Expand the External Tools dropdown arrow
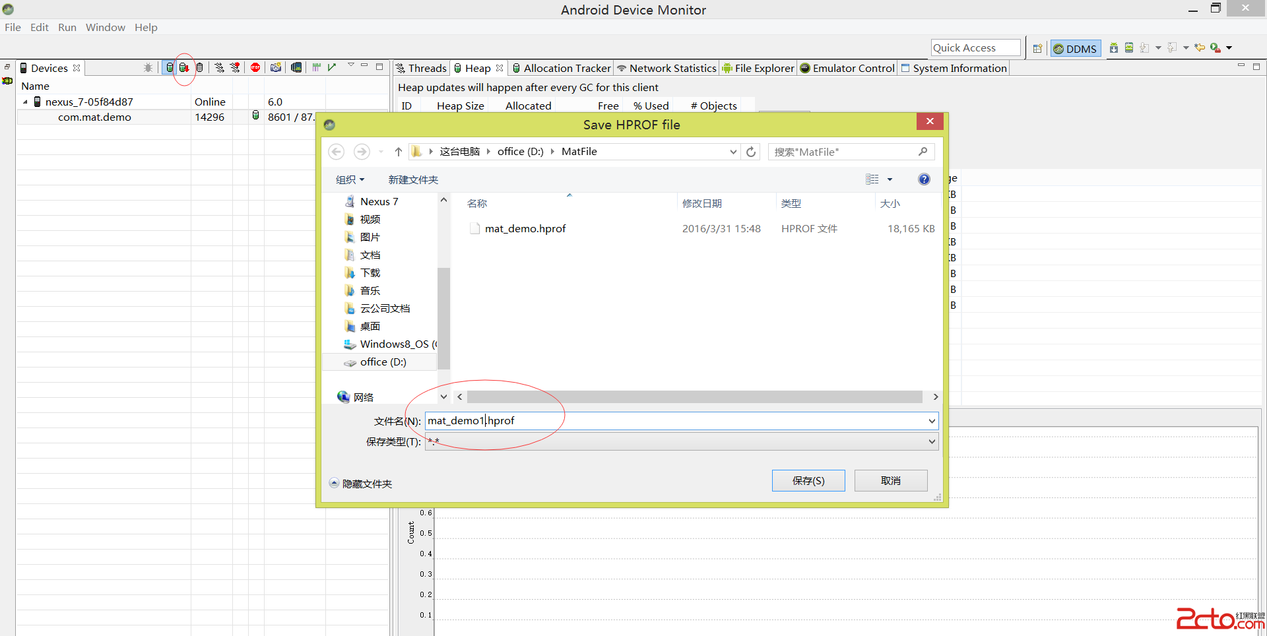This screenshot has height=636, width=1267. [1229, 48]
